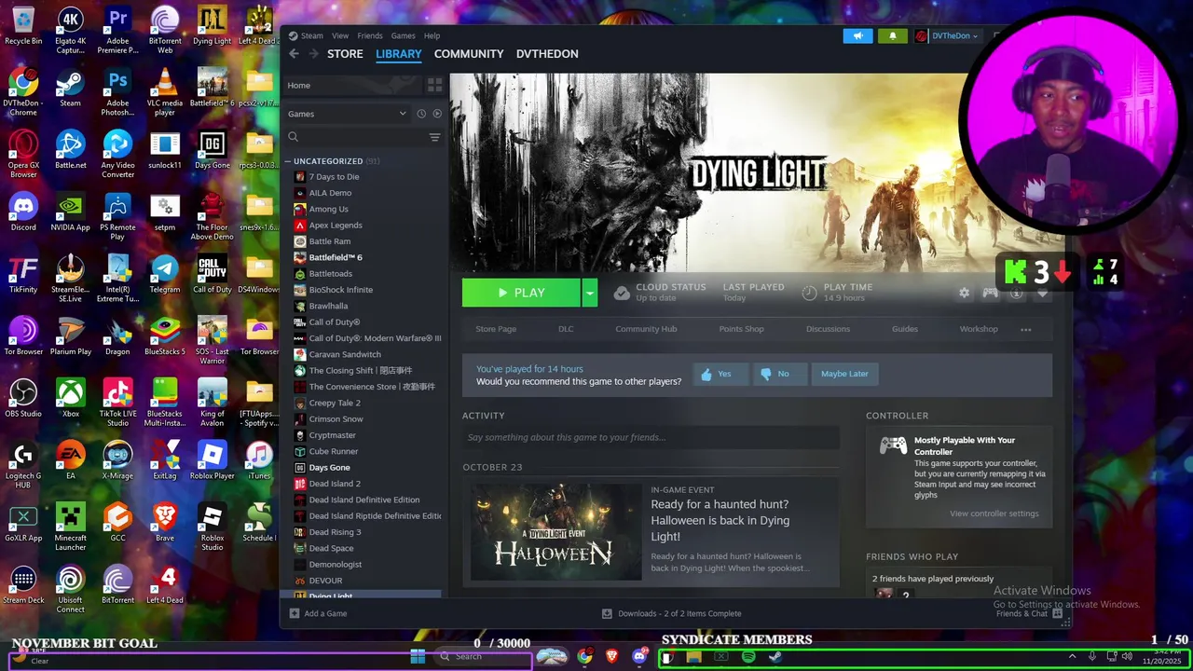Open the more options ellipsis in game links

click(1025, 329)
